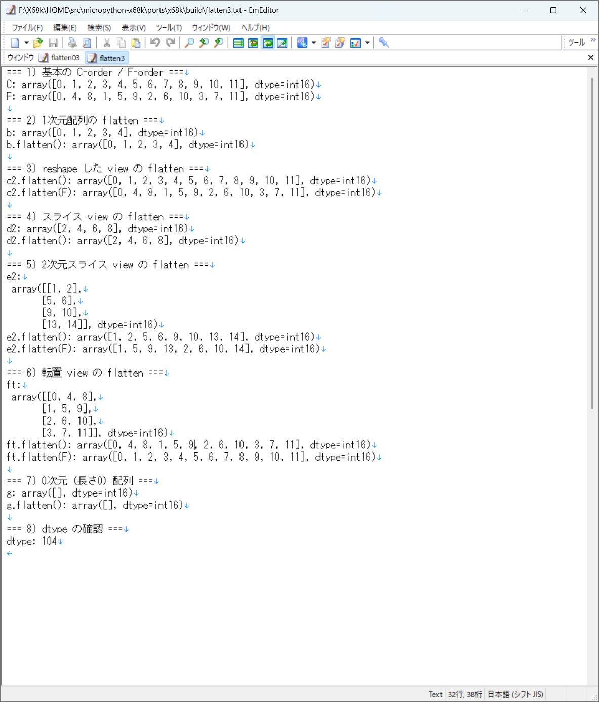
Task: Click the vertical scrollbar thumb
Action: [592, 243]
